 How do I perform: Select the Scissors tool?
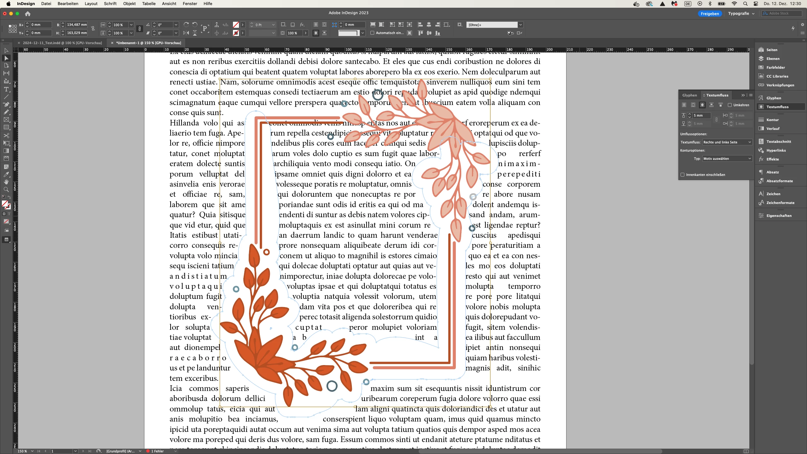[6, 135]
